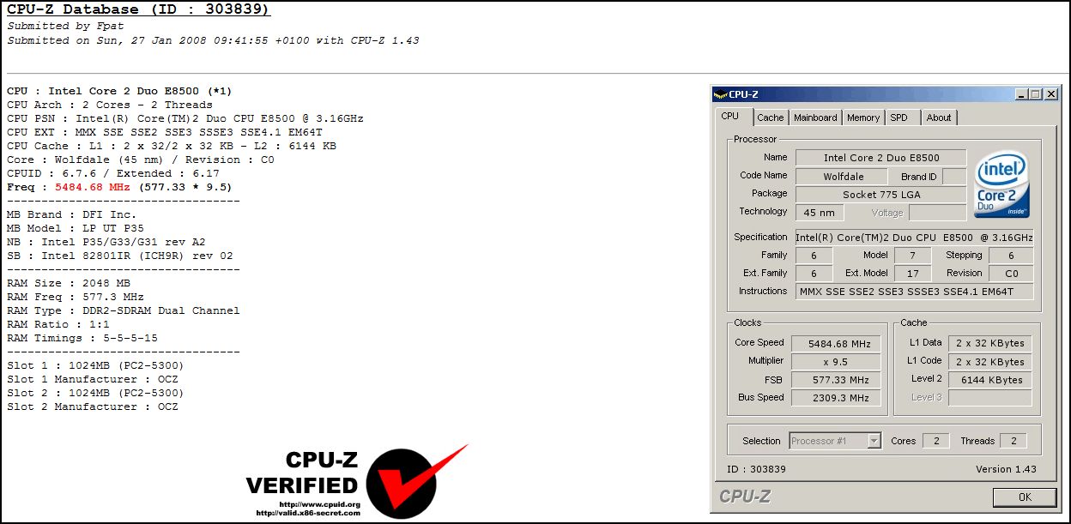
Task: Click the Code Name field Wolfdale
Action: (844, 177)
